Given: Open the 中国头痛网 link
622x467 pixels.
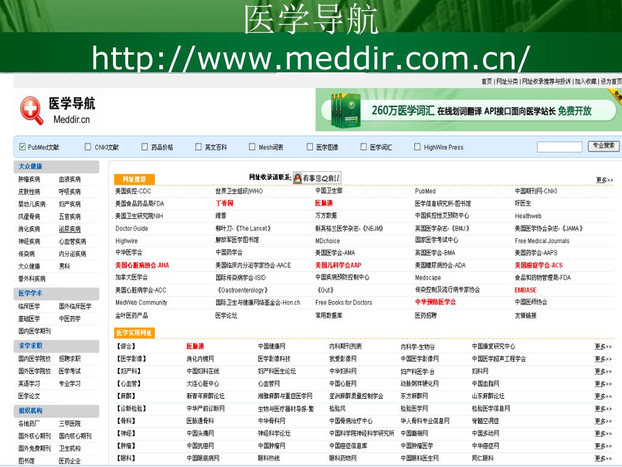Looking at the screenshot, I should (200, 433).
